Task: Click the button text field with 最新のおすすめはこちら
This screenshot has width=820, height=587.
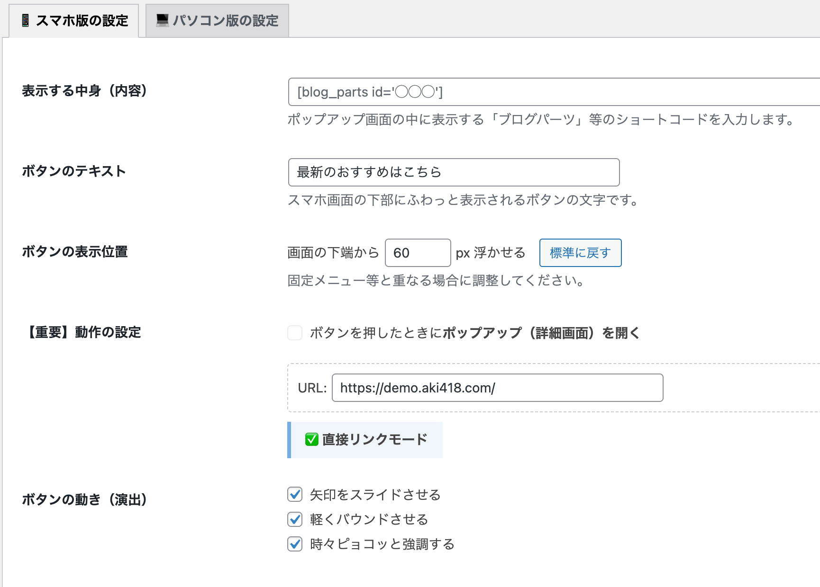Action: pyautogui.click(x=454, y=172)
